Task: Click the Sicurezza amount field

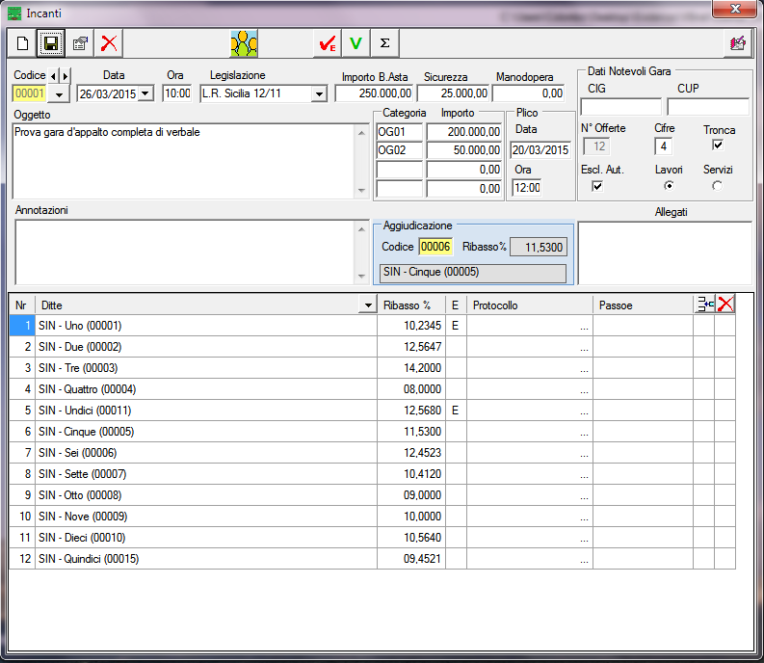Action: coord(453,93)
